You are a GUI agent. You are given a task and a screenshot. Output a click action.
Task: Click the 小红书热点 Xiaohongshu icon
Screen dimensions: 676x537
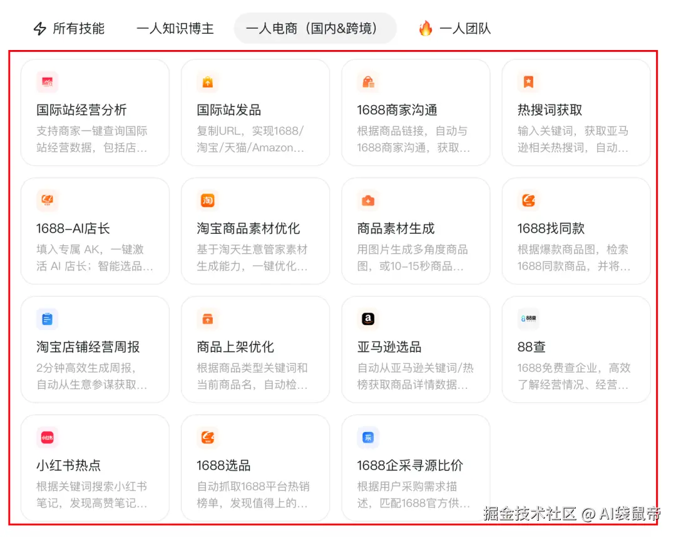pos(47,437)
